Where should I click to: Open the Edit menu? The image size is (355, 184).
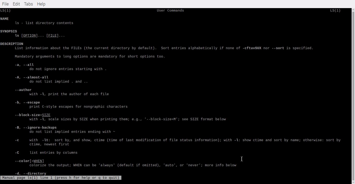point(16,4)
